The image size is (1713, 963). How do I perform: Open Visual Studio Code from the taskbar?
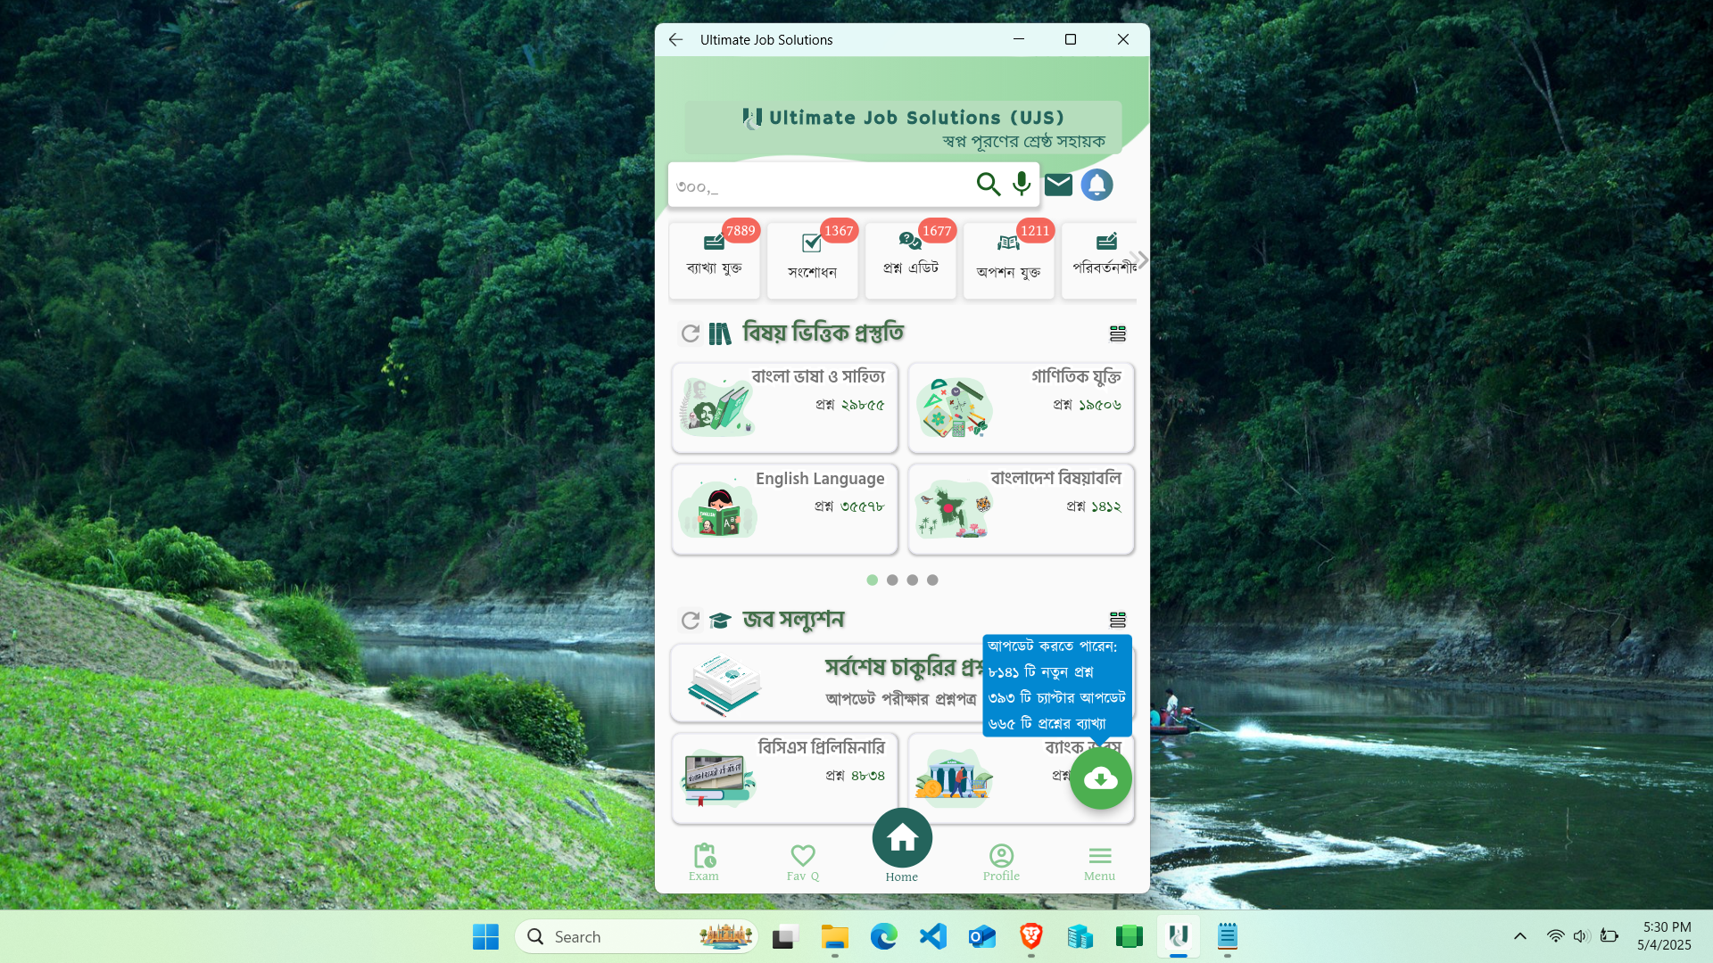933,936
